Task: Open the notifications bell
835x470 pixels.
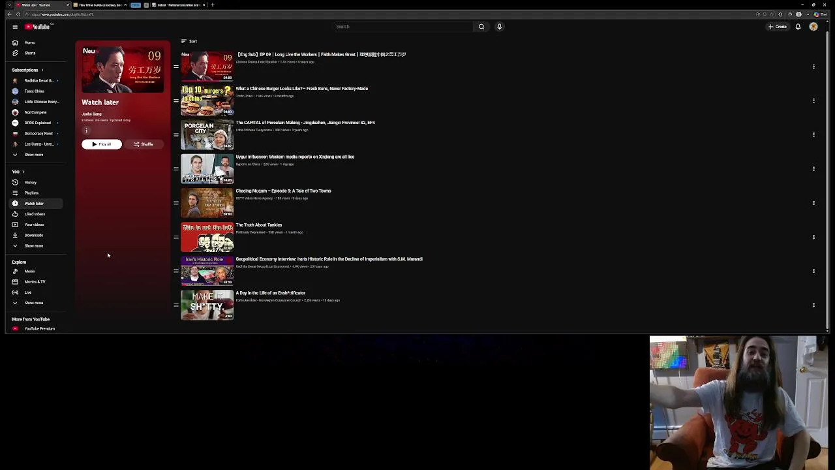Action: tap(798, 27)
